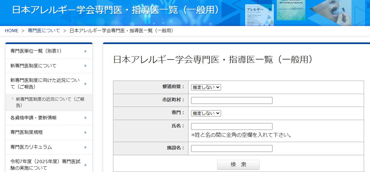Open 専門医カリキュラム sidebar entry
This screenshot has height=172, width=370.
[49, 147]
